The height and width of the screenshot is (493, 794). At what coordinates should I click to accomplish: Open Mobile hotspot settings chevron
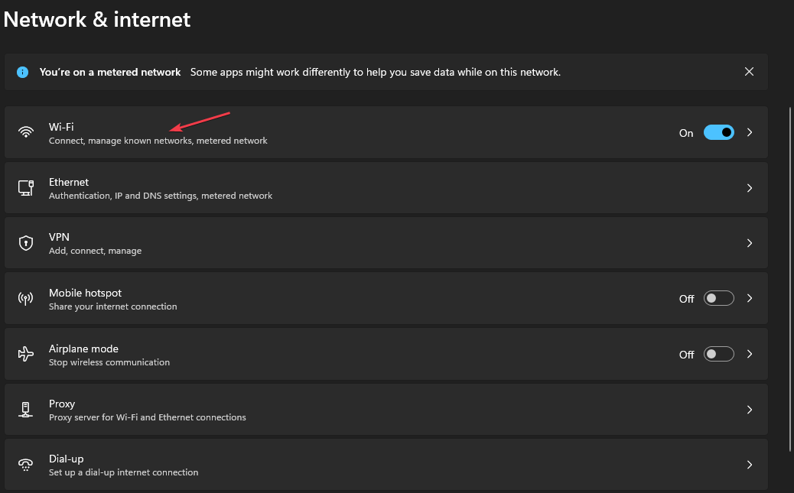click(750, 299)
